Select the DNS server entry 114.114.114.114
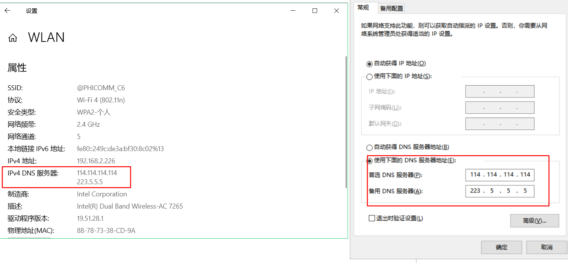 point(97,173)
